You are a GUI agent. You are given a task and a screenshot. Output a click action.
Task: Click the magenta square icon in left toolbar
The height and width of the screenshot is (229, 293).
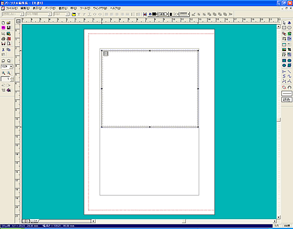click(3, 28)
